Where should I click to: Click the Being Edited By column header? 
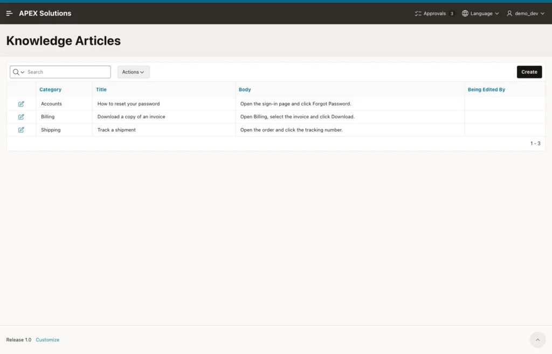pyautogui.click(x=486, y=89)
